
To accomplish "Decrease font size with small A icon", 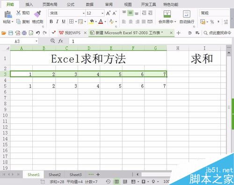I will pos(114,13).
